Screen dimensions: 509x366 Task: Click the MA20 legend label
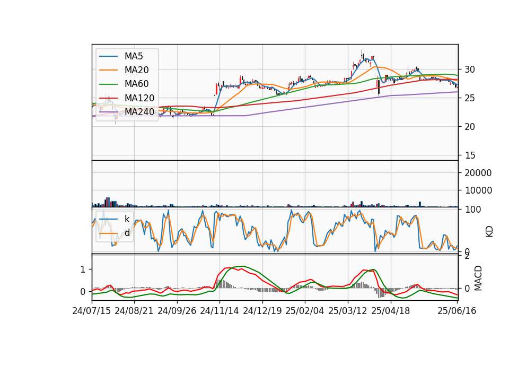tap(137, 70)
